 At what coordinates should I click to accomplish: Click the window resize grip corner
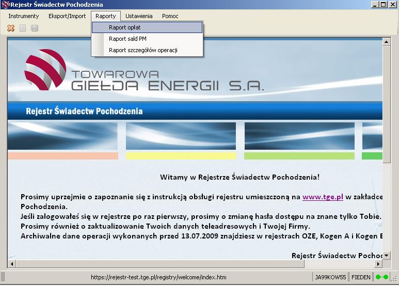(x=394, y=279)
